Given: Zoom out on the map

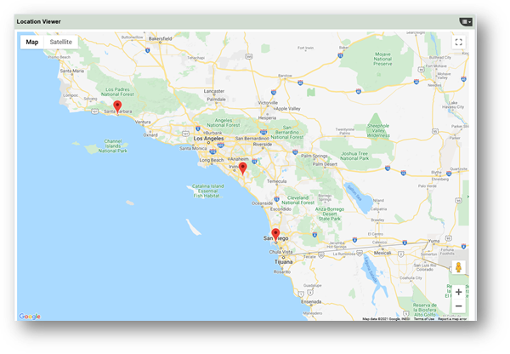Looking at the screenshot, I should [x=459, y=306].
